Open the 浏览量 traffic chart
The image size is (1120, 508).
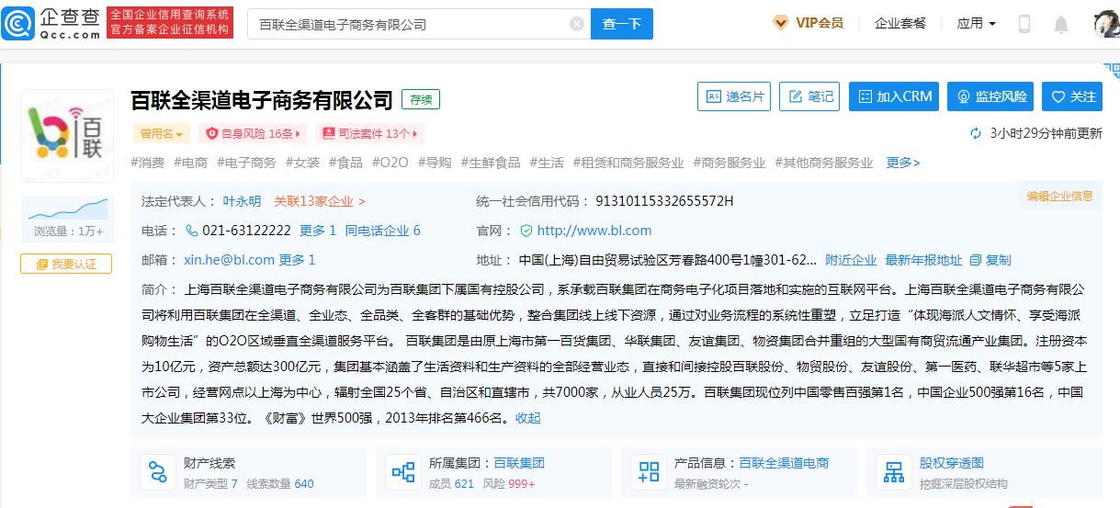[x=66, y=219]
